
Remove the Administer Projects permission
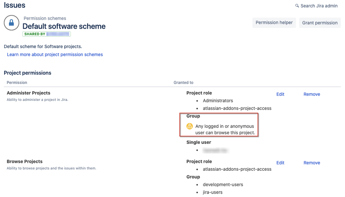312,94
